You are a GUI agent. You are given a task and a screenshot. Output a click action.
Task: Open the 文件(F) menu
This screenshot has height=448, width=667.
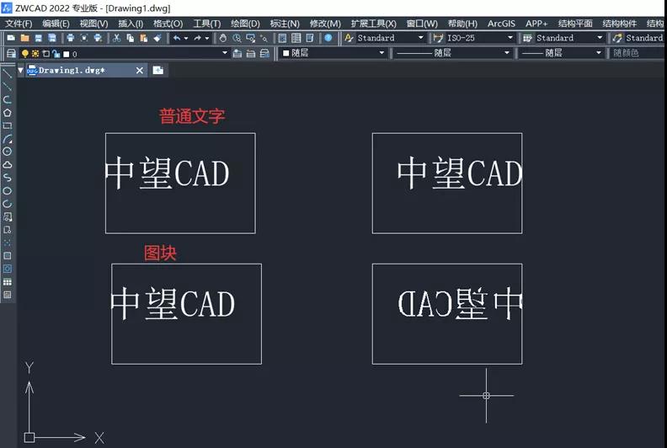pyautogui.click(x=19, y=24)
